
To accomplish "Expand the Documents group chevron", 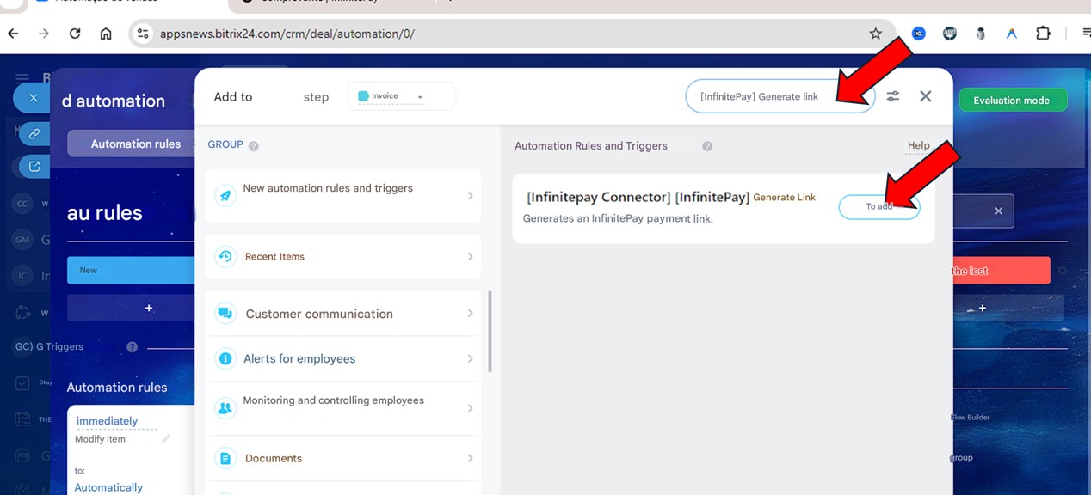I will pos(470,458).
